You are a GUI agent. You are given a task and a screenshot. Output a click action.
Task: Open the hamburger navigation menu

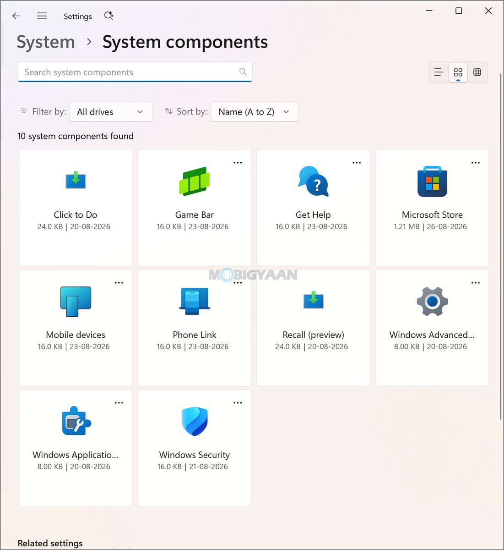point(42,16)
